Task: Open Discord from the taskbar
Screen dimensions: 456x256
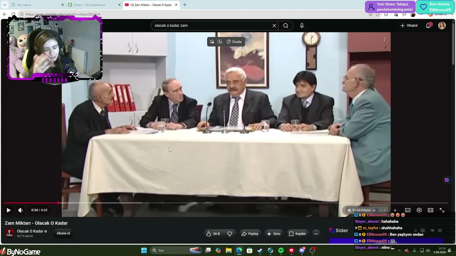Action: [302, 250]
